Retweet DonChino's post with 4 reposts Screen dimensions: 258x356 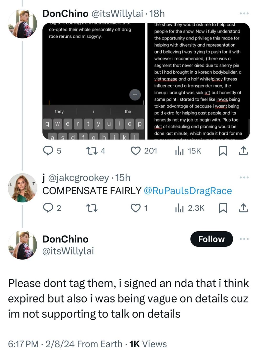(x=92, y=151)
